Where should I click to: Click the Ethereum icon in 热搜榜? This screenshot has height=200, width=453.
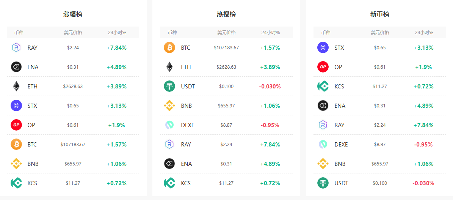coord(169,67)
